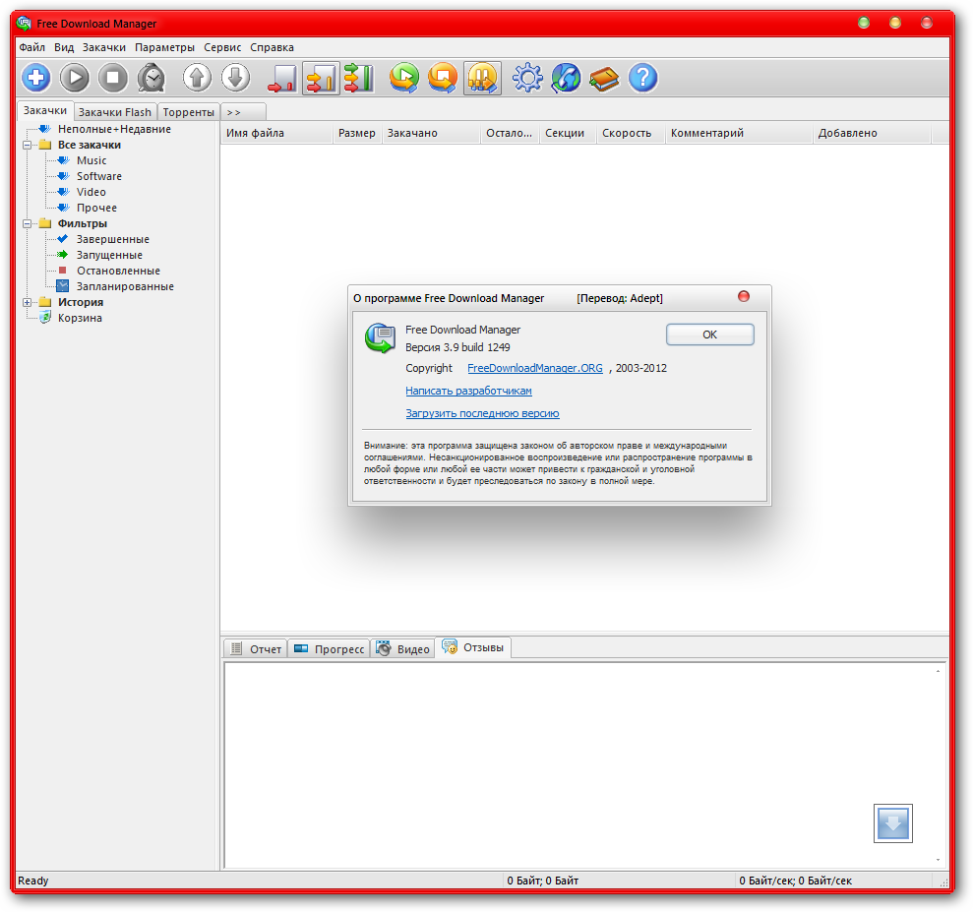973x912 pixels.
Task: Select the Software group
Action: [x=98, y=176]
